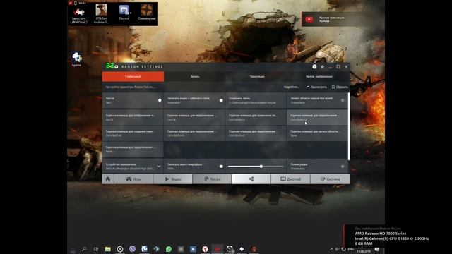Edit the Ctrl+R hotkey tile

[194, 117]
